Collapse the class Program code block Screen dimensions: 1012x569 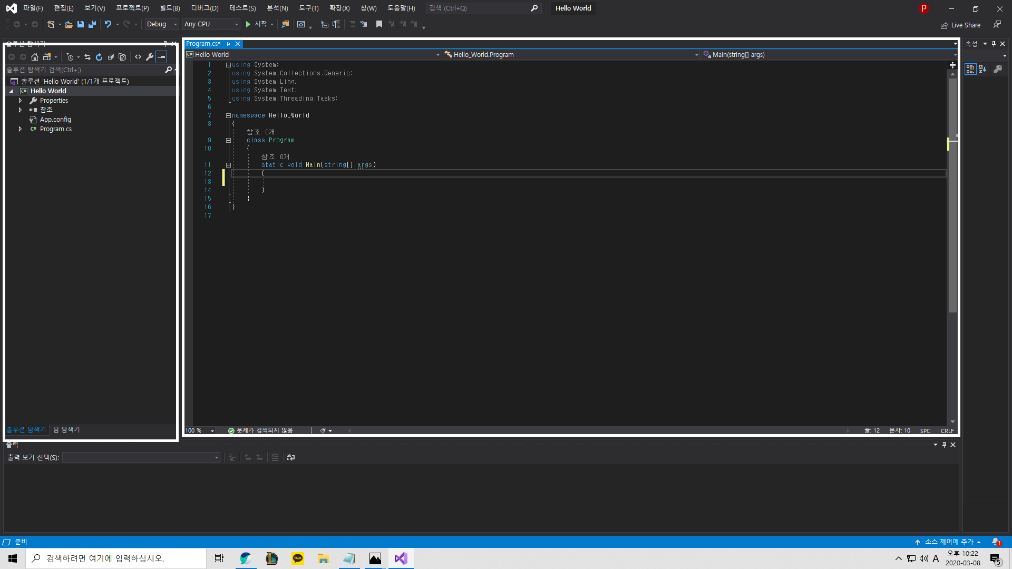point(228,141)
